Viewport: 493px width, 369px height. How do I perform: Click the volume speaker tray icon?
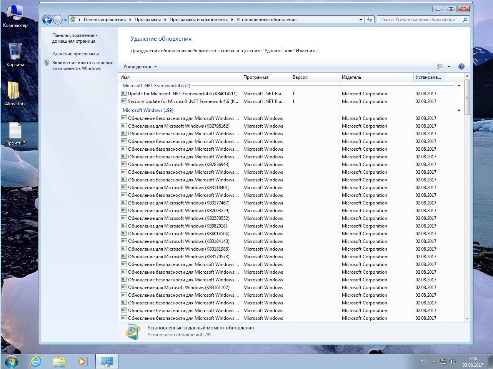pyautogui.click(x=453, y=362)
